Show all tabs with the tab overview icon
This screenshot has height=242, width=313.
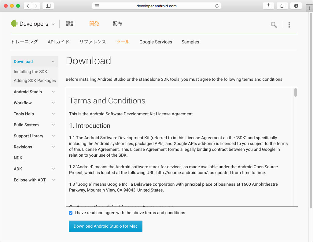pos(282,6)
